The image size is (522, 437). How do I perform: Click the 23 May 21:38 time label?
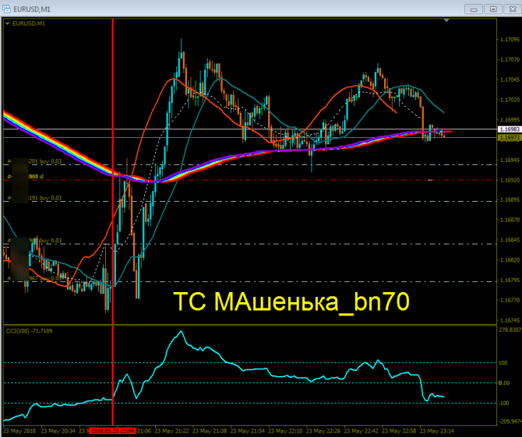click(x=210, y=431)
